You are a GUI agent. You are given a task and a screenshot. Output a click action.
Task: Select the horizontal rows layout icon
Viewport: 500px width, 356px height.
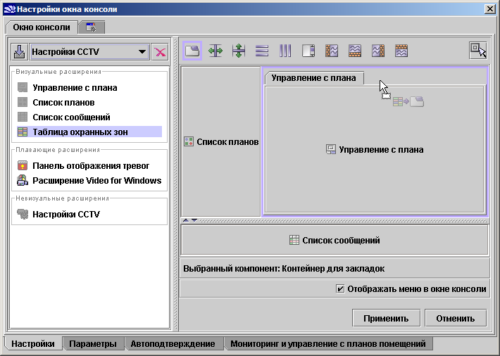click(x=262, y=51)
